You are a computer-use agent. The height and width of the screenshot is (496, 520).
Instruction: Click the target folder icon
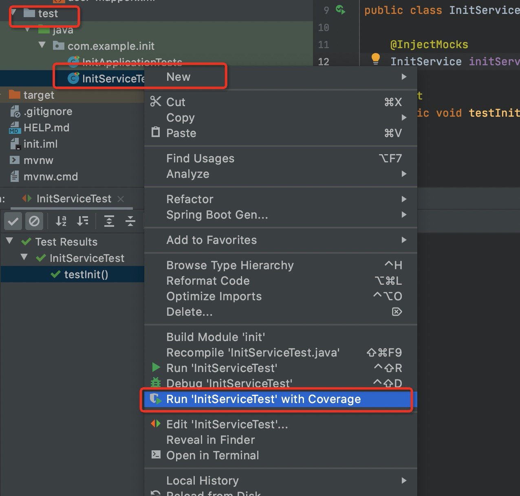tap(15, 95)
